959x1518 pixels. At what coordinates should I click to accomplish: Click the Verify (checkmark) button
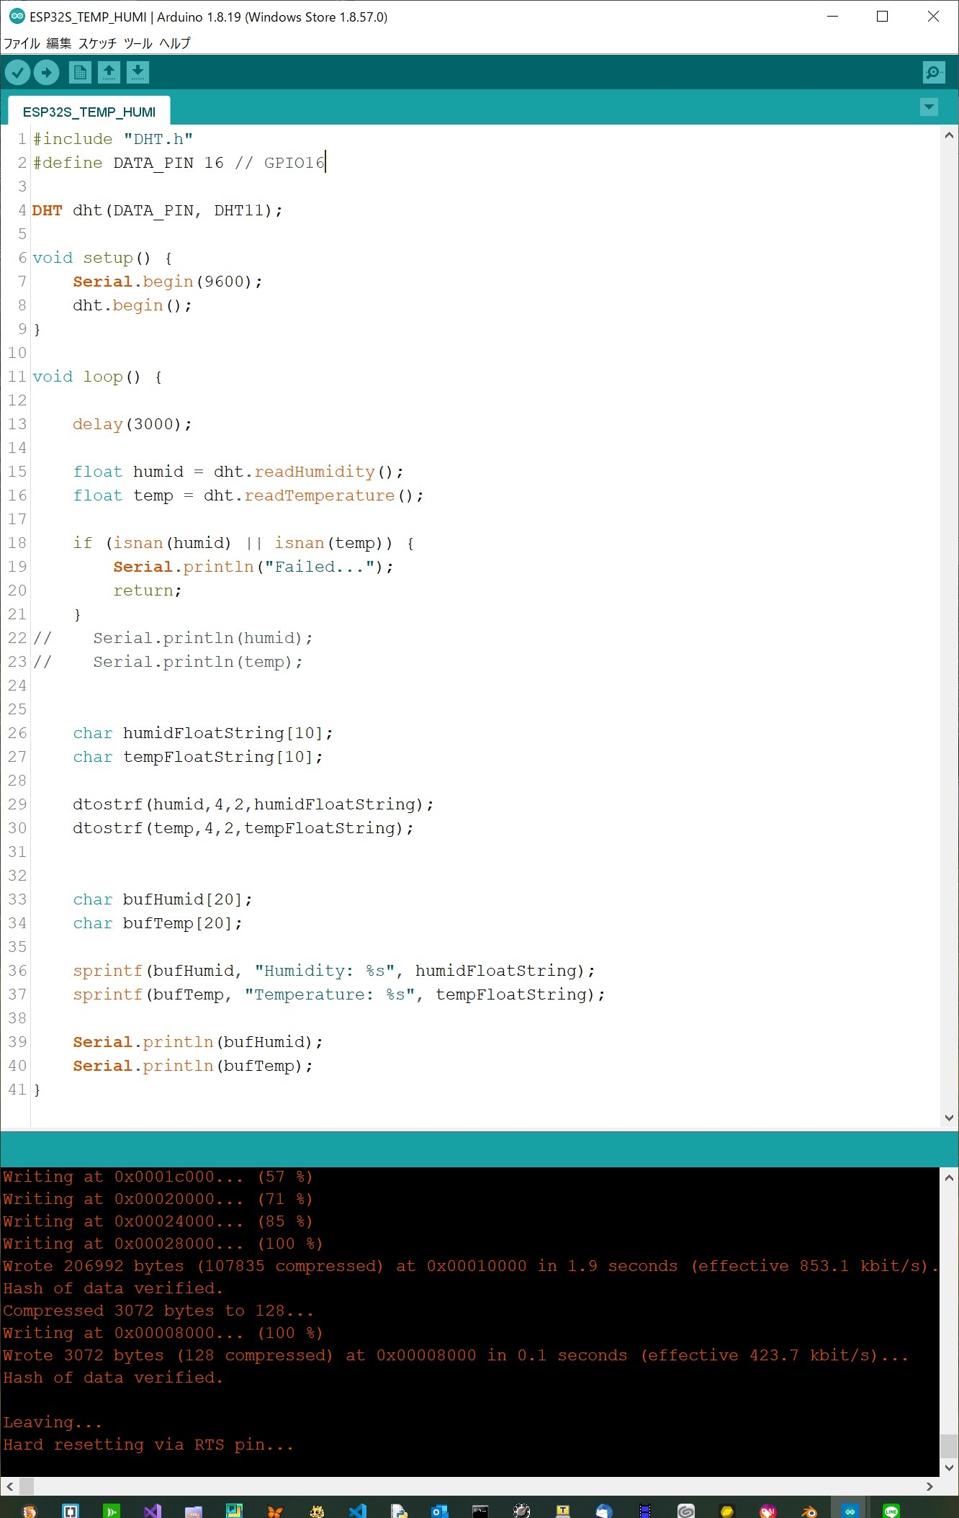tap(17, 72)
